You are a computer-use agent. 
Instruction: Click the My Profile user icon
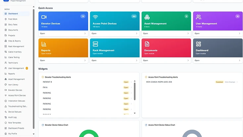tap(6, 134)
